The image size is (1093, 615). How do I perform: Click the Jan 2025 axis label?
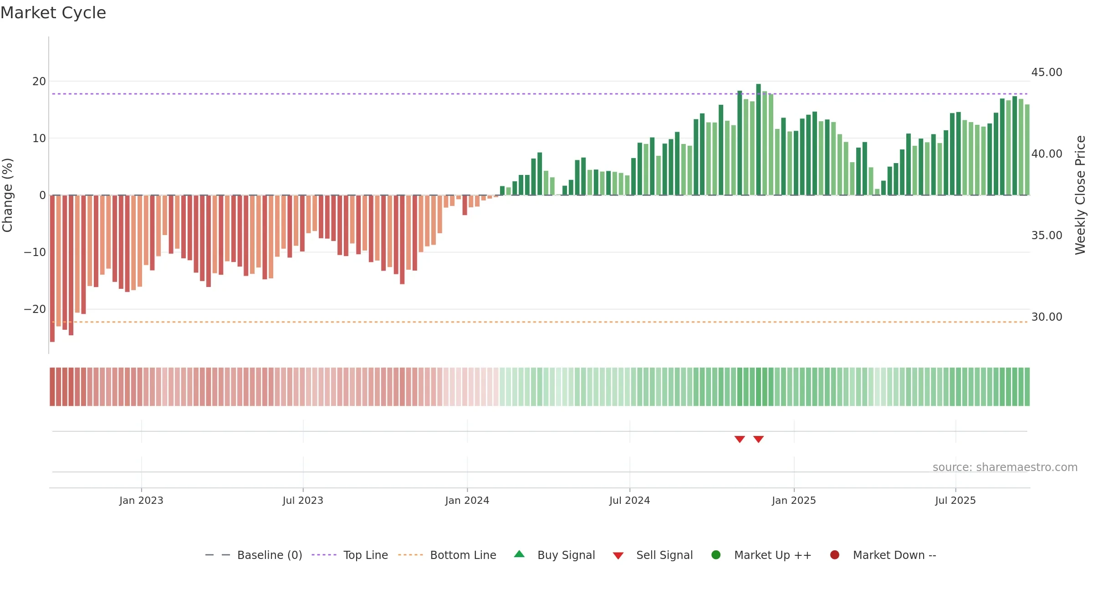tap(794, 501)
